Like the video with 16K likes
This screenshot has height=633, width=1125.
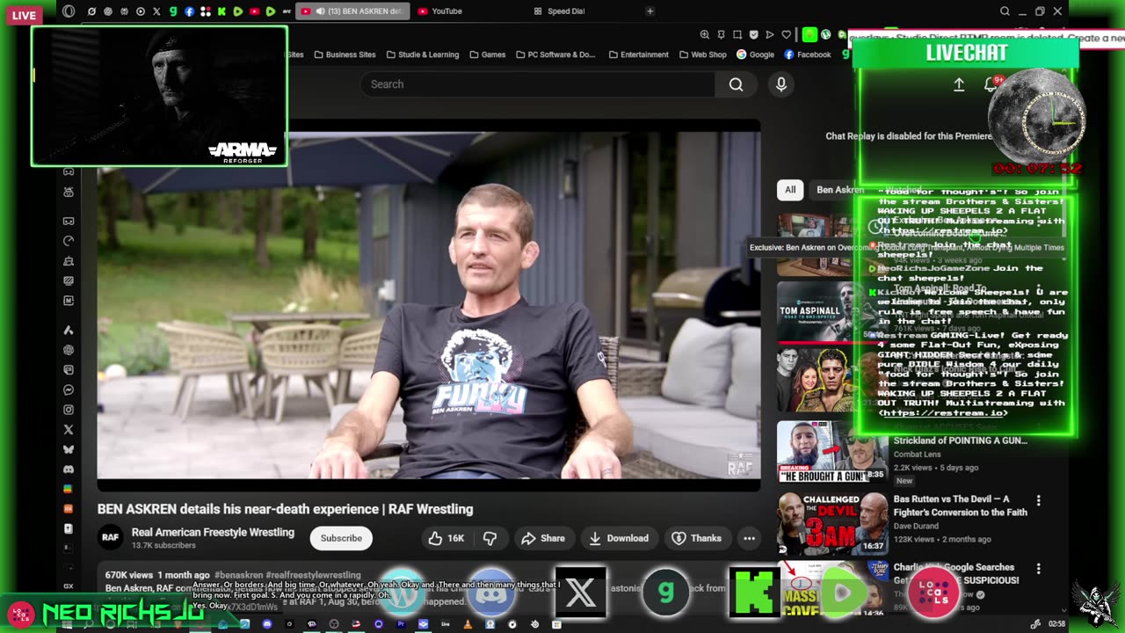coord(446,538)
